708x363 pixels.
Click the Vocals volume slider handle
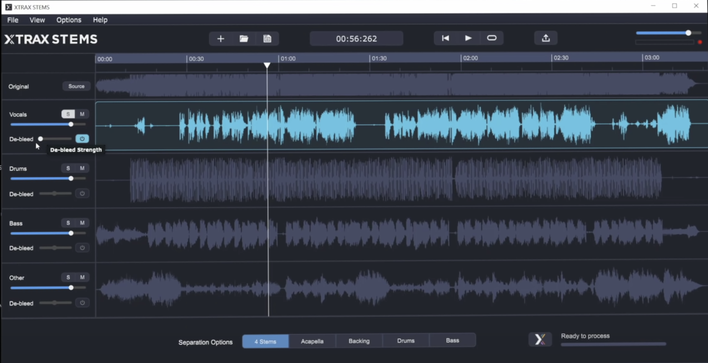[x=71, y=124]
